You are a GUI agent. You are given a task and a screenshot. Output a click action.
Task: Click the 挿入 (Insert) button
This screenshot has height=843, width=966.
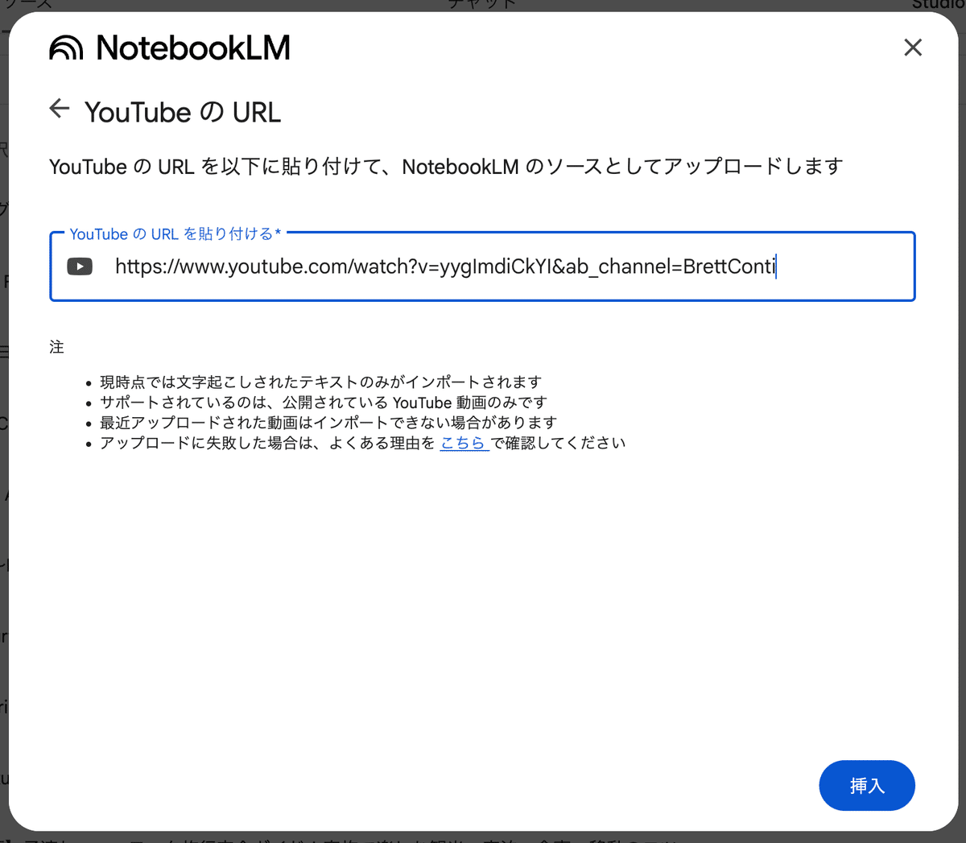(x=867, y=786)
